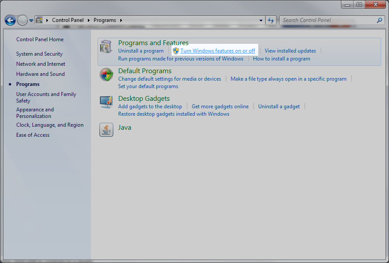Expand the arrow before Control Panel breadcrumb

pos(47,21)
